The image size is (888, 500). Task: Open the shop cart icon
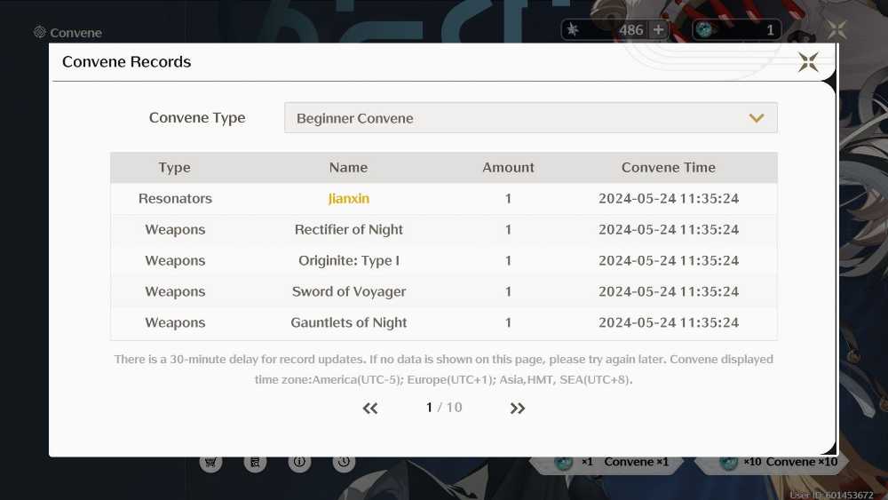[210, 462]
